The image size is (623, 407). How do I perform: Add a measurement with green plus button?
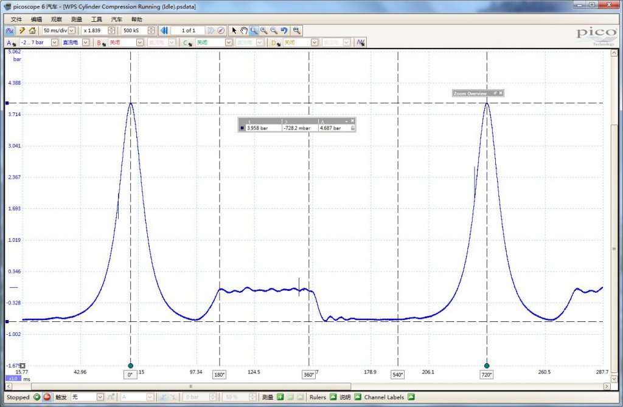(280, 397)
